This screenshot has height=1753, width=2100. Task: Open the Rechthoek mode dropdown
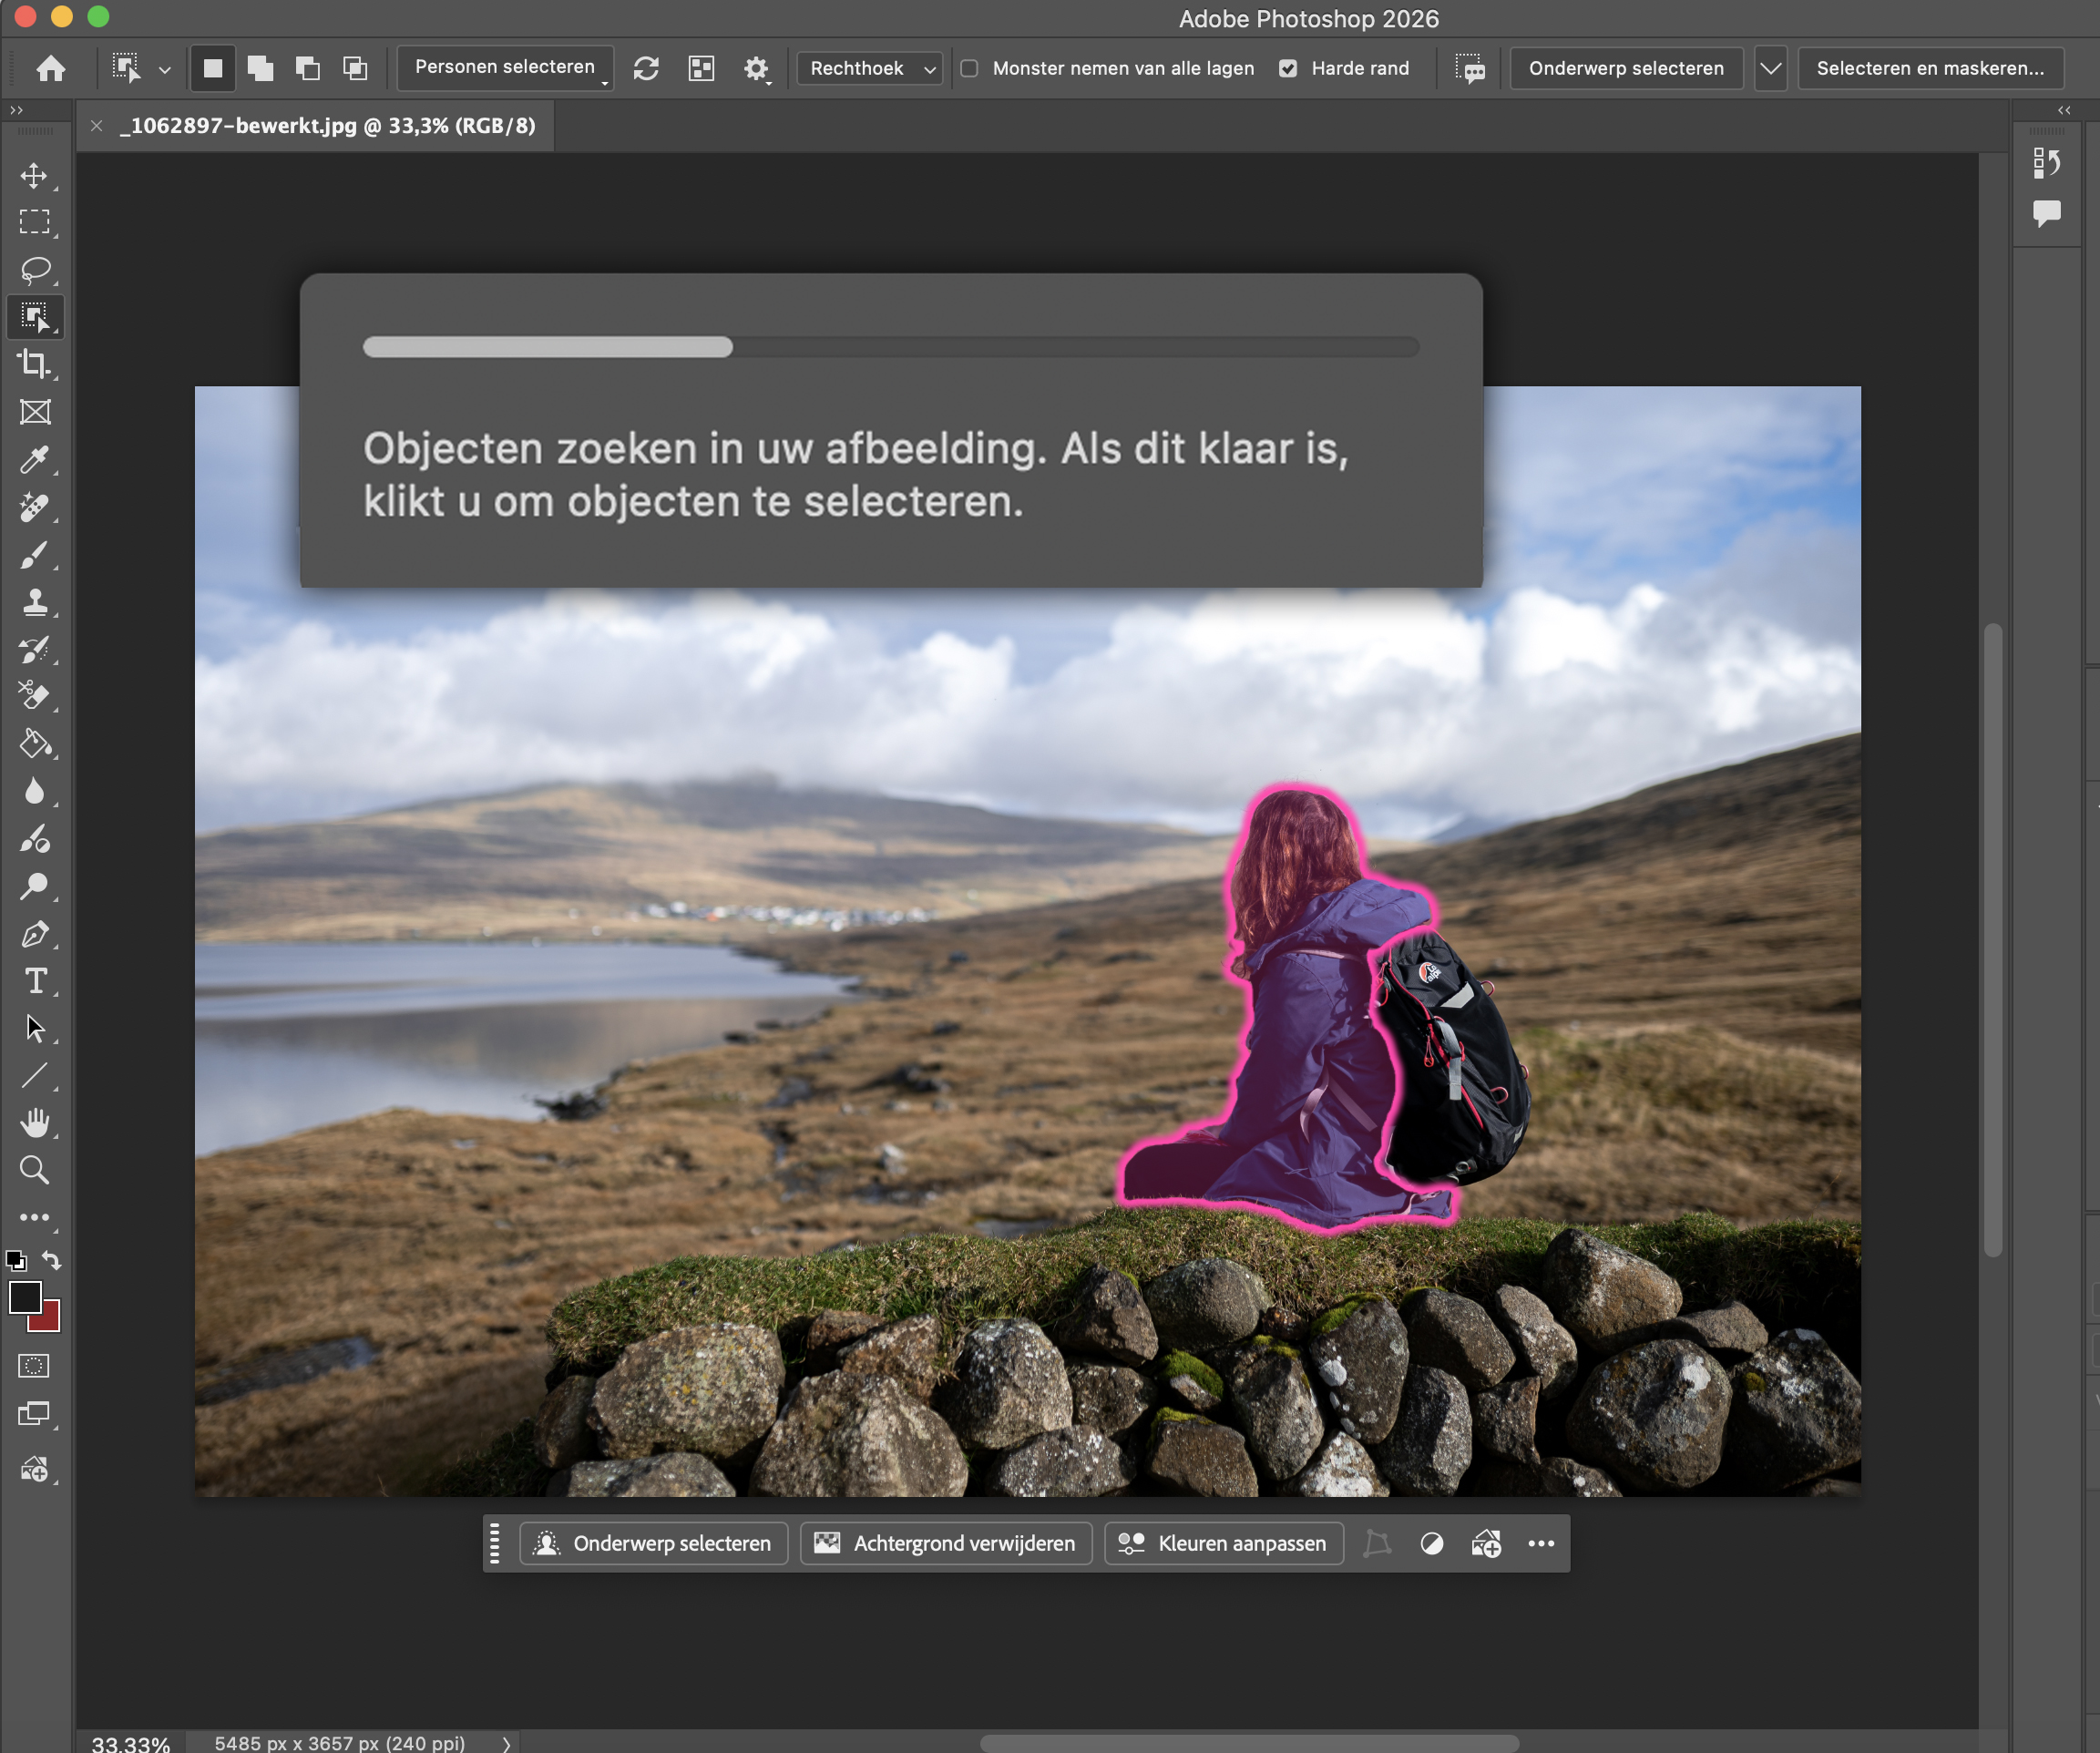tap(869, 68)
